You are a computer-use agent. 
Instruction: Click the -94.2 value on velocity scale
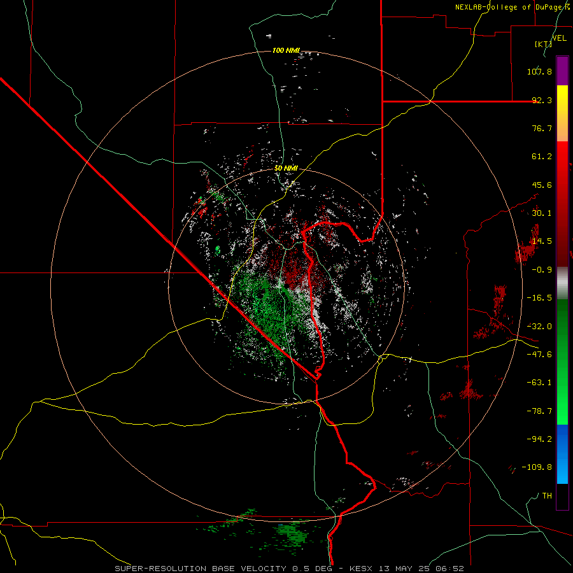(539, 439)
